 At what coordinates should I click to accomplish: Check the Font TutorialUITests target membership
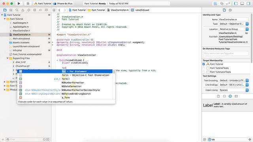pos(204,72)
